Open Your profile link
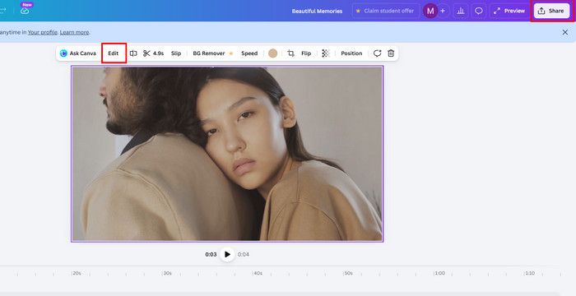 (42, 32)
